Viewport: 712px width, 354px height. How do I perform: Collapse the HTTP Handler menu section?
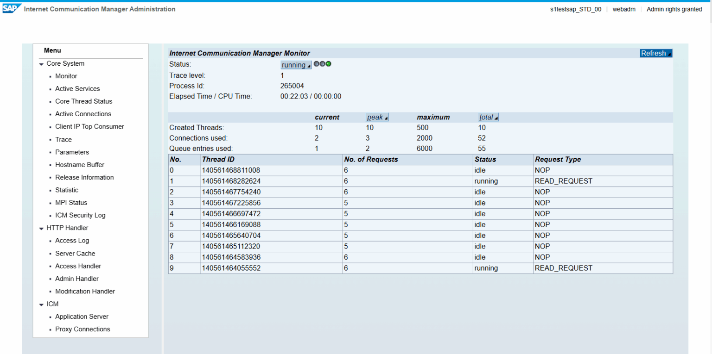click(41, 228)
